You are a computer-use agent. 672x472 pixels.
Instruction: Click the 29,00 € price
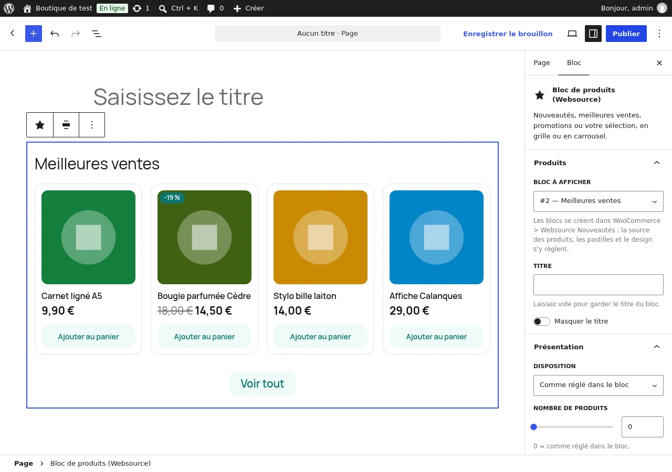tap(409, 310)
